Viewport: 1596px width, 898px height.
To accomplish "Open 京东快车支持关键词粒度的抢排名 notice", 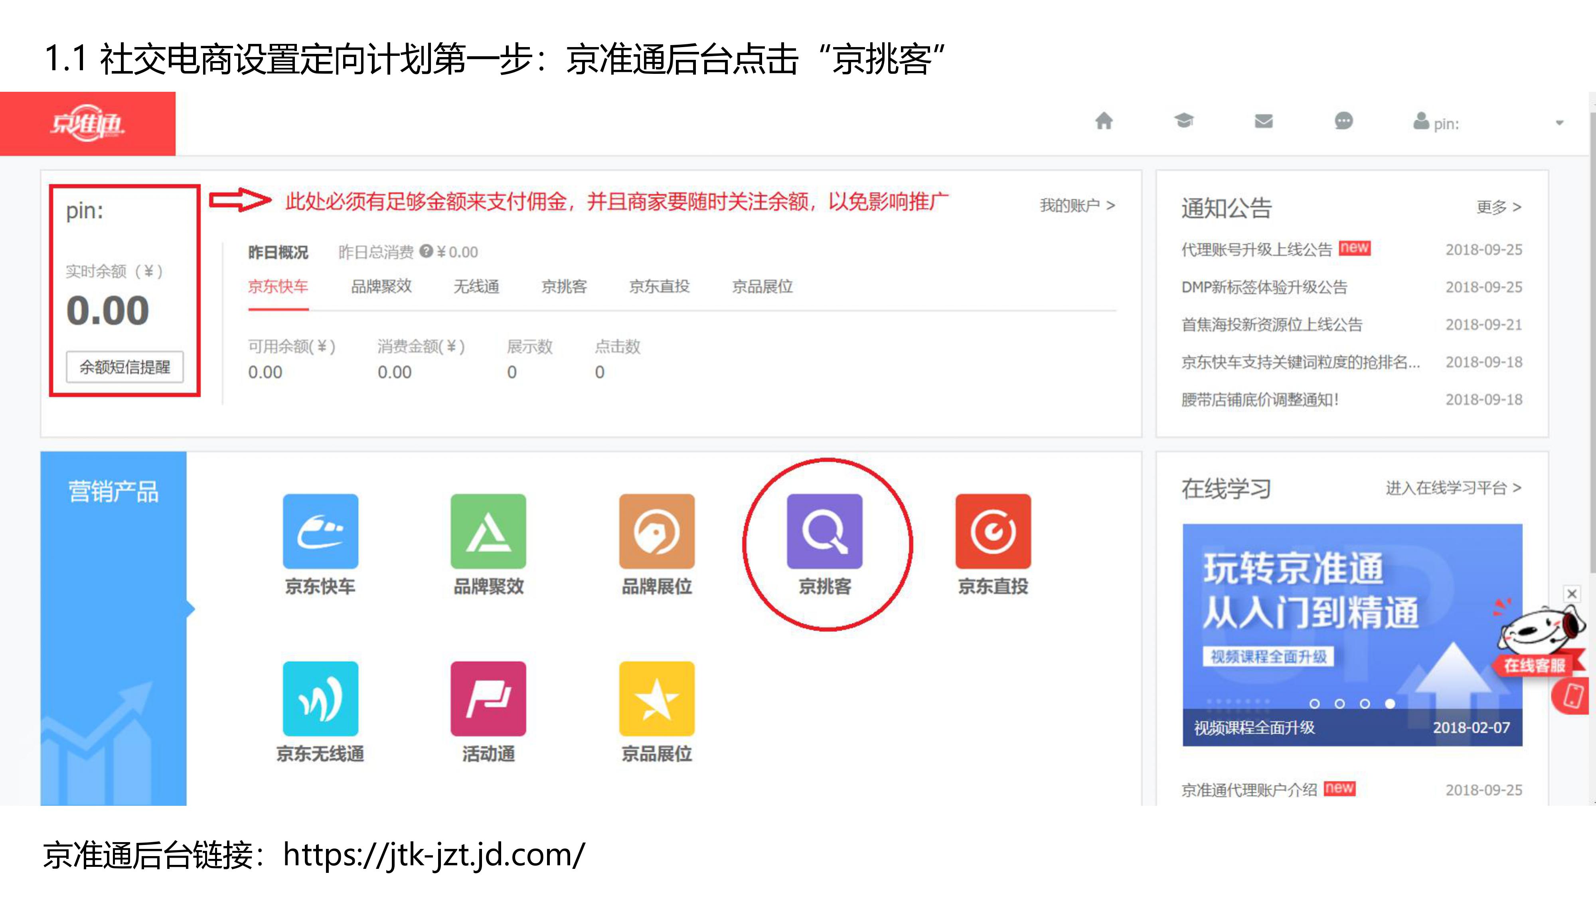I will click(x=1300, y=362).
